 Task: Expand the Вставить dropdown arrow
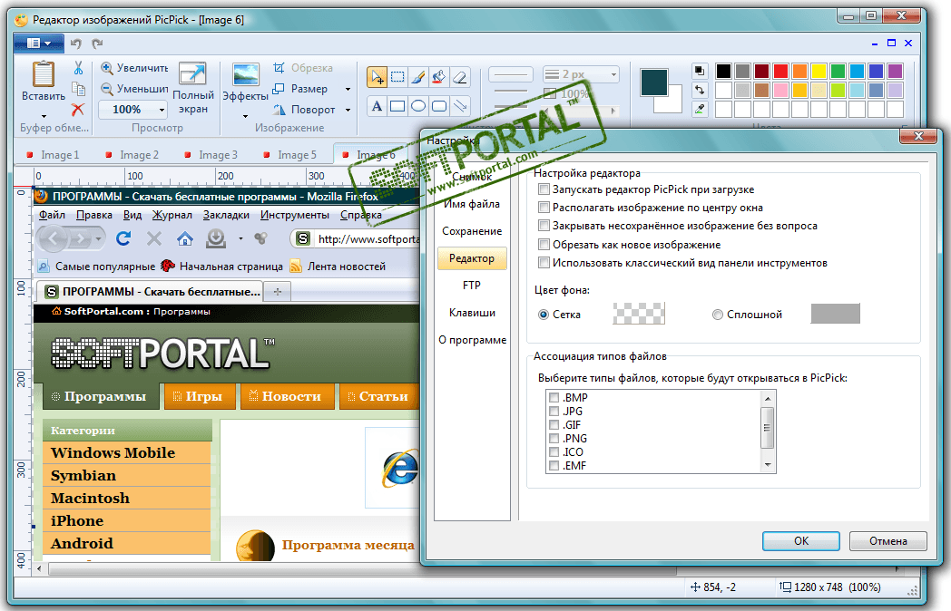click(x=44, y=116)
